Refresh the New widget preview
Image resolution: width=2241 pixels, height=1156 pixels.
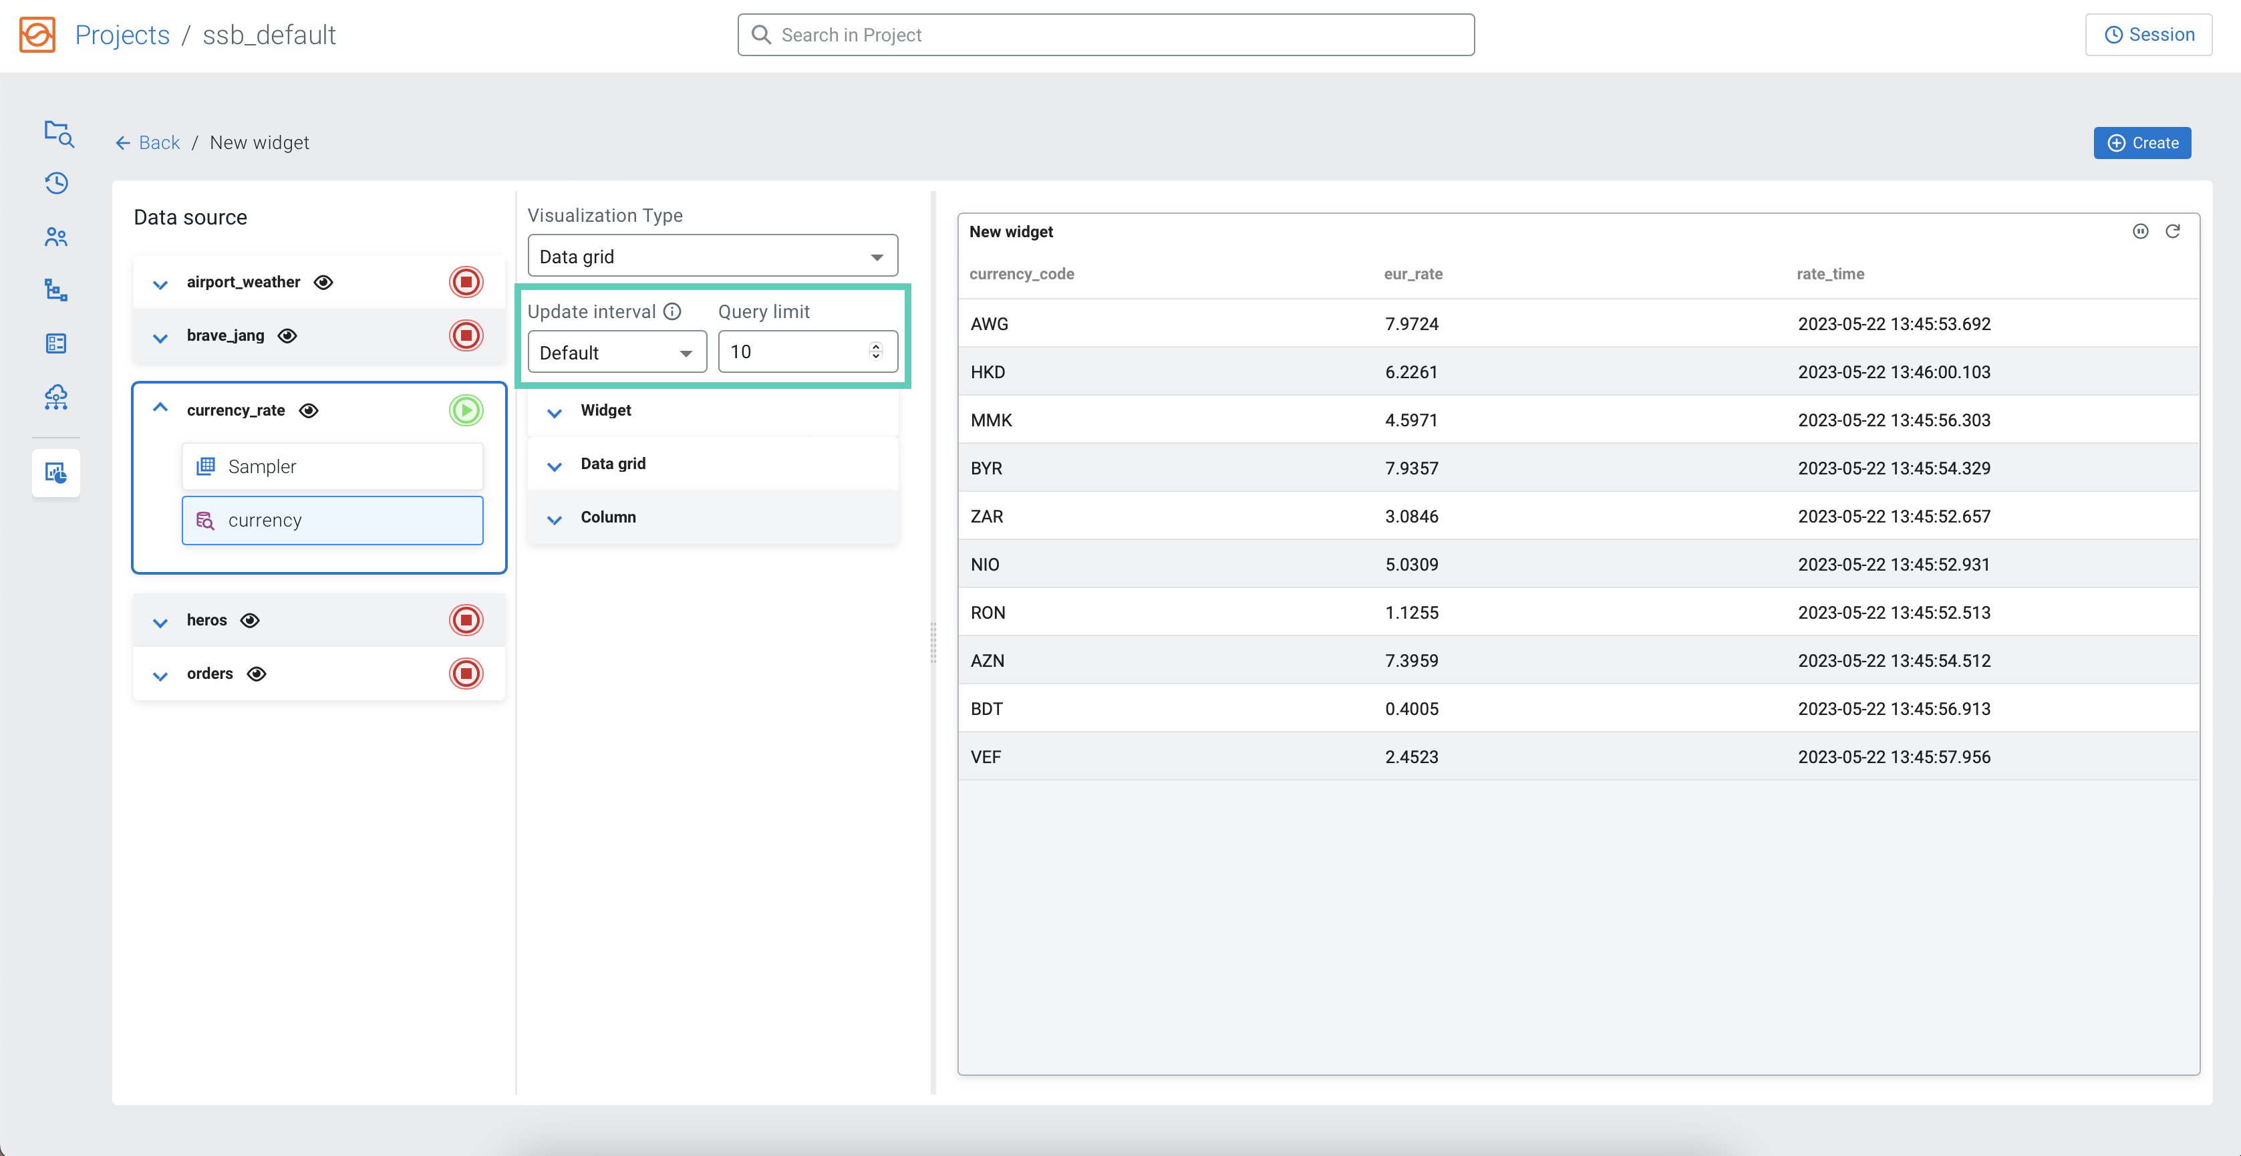(2172, 231)
